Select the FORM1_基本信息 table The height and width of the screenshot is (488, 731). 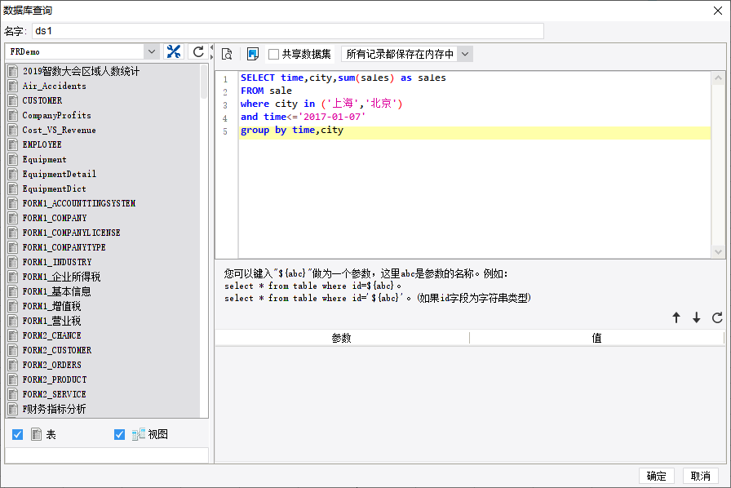tap(56, 291)
